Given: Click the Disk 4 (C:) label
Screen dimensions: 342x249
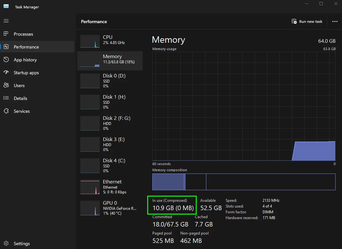Looking at the screenshot, I should pos(114,161).
